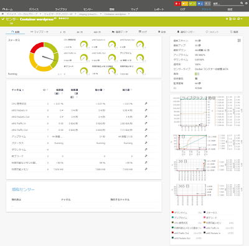The width and height of the screenshot is (249, 246).
Task: Click the search magnifier icon in the top bar
Action: tap(242, 3)
